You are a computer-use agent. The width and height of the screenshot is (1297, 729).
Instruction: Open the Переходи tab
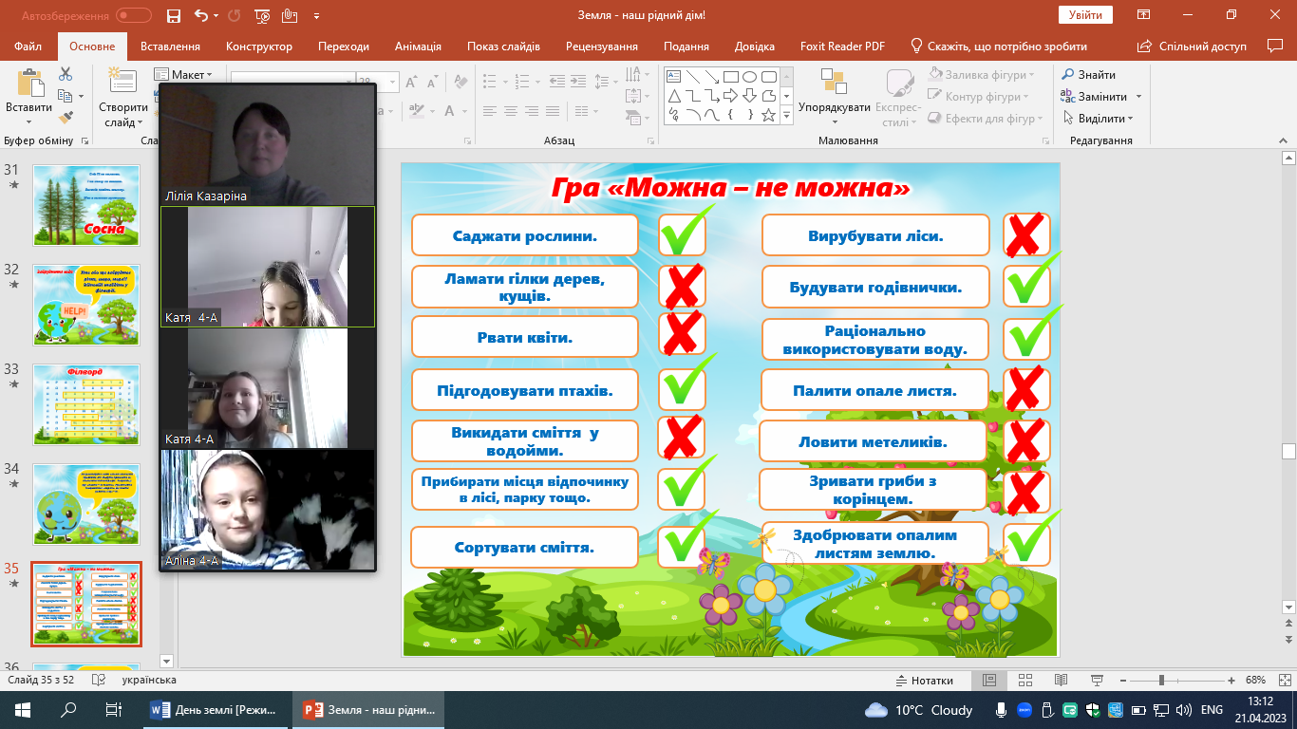(344, 46)
